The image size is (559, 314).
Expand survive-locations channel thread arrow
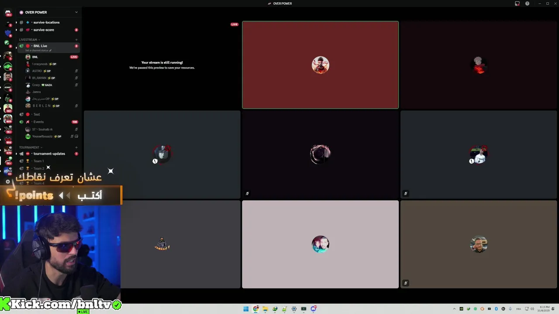tap(16, 22)
